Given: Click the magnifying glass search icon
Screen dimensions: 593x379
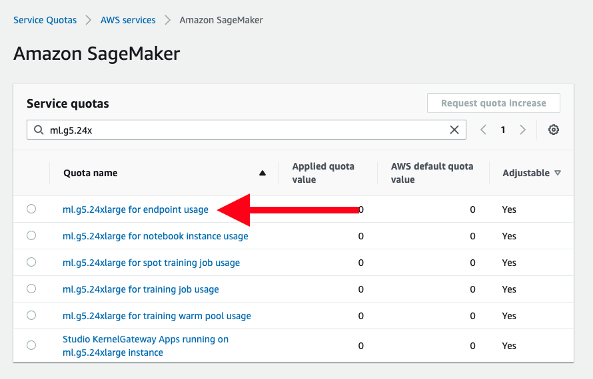Looking at the screenshot, I should 38,130.
